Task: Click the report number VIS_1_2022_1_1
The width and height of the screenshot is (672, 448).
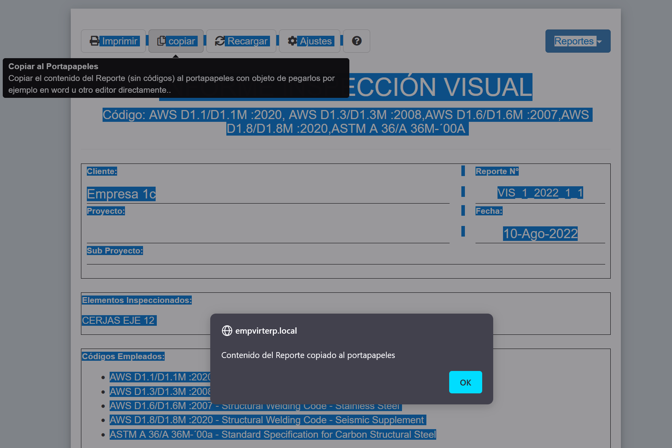Action: coord(540,193)
